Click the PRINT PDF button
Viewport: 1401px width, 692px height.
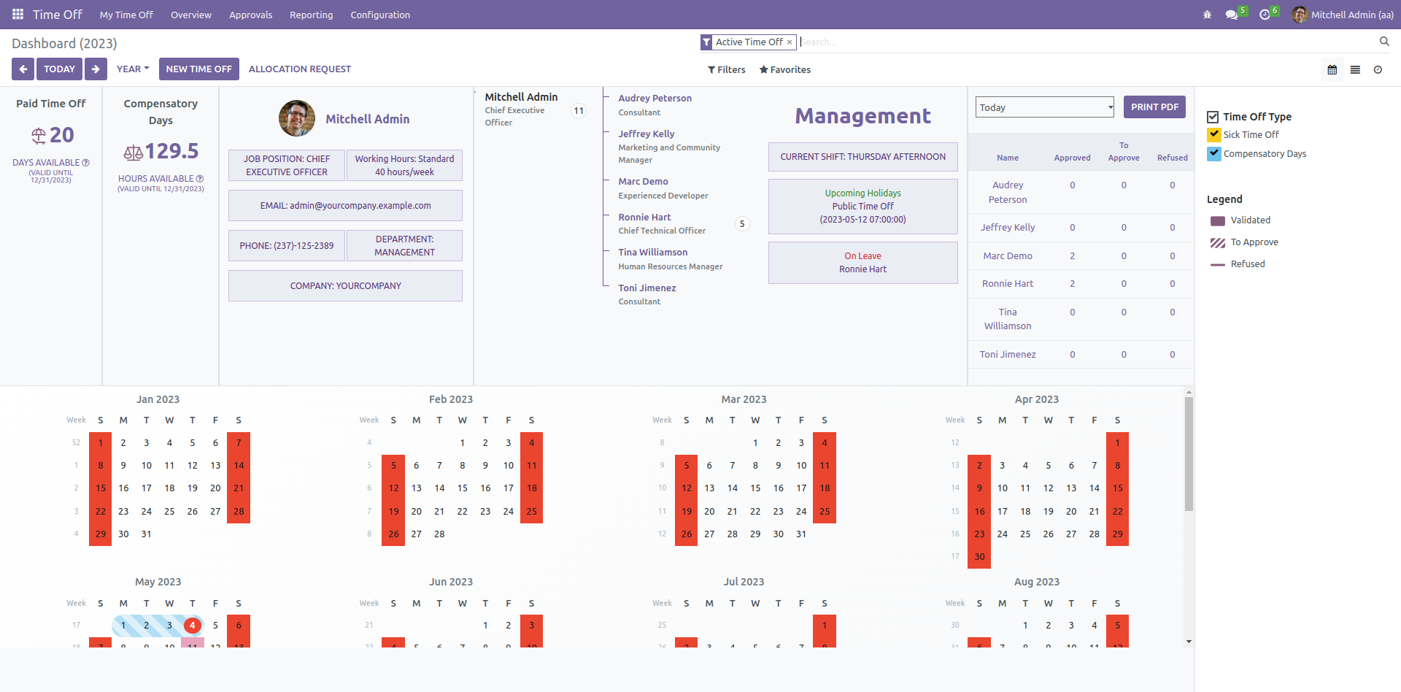1154,107
